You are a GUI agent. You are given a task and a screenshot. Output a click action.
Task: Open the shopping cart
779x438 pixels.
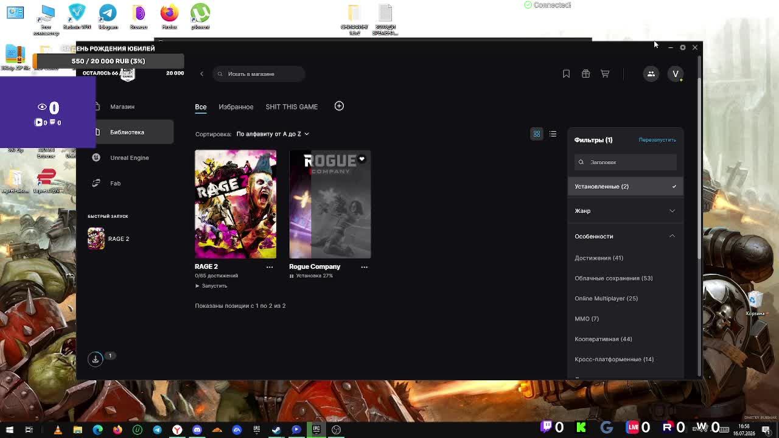click(x=605, y=74)
